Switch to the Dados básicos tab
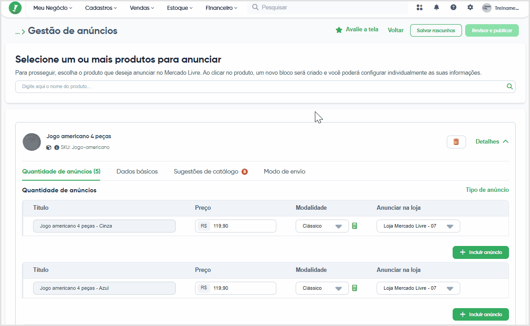The width and height of the screenshot is (530, 326). click(137, 172)
